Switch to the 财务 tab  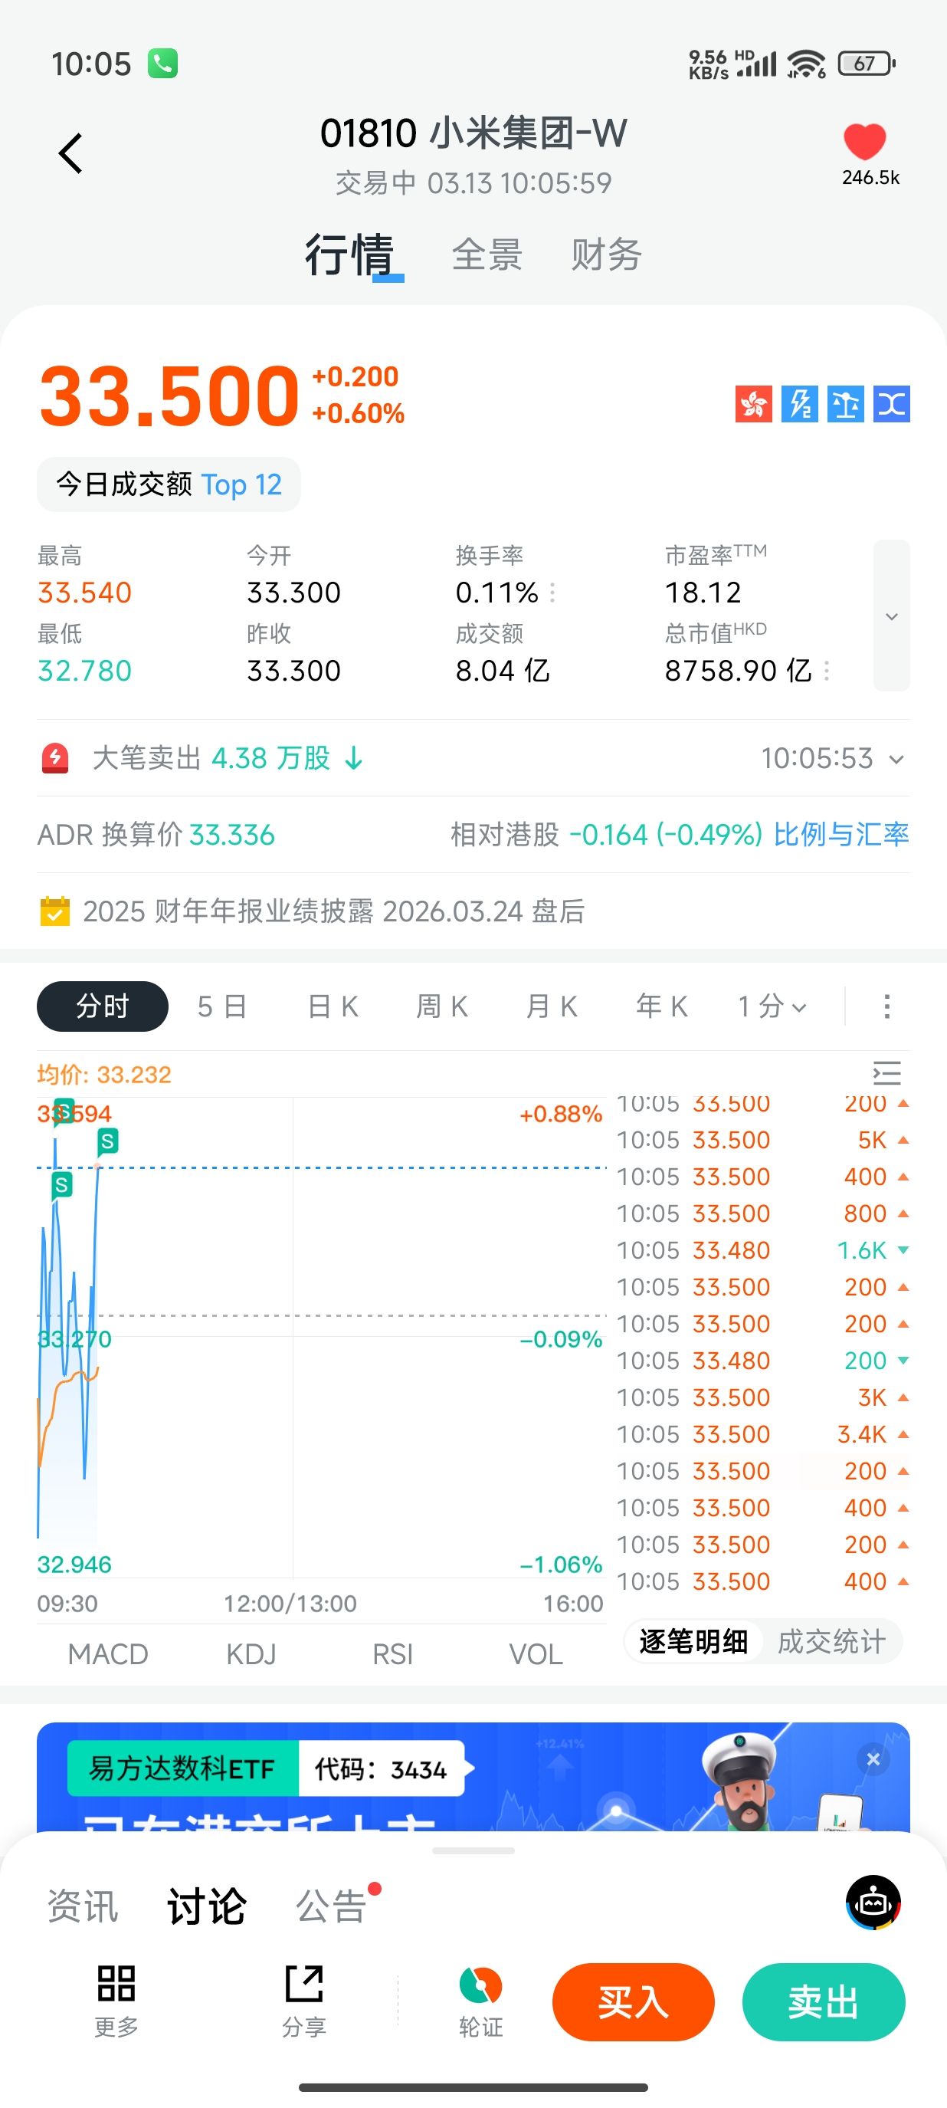(606, 254)
